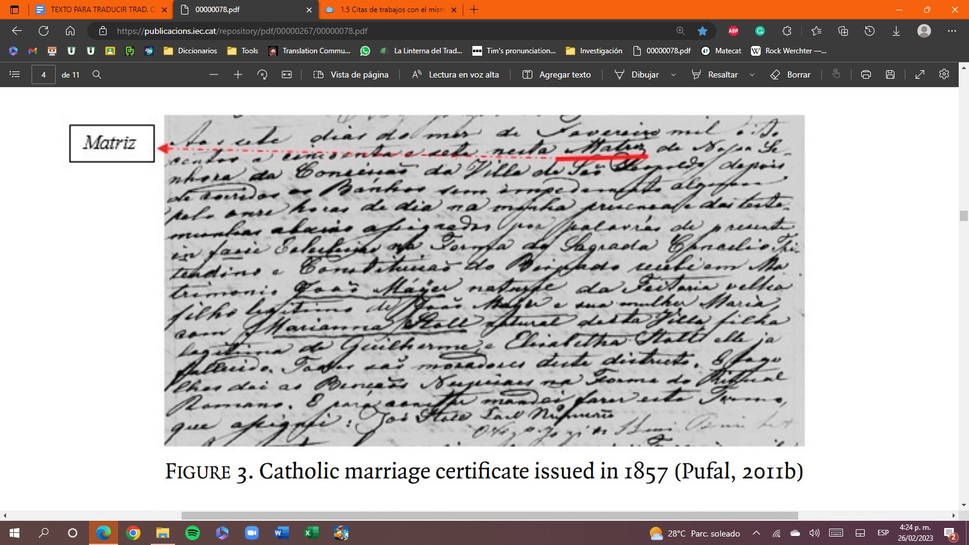Select the Borrar eraser button
This screenshot has width=969, height=545.
790,74
